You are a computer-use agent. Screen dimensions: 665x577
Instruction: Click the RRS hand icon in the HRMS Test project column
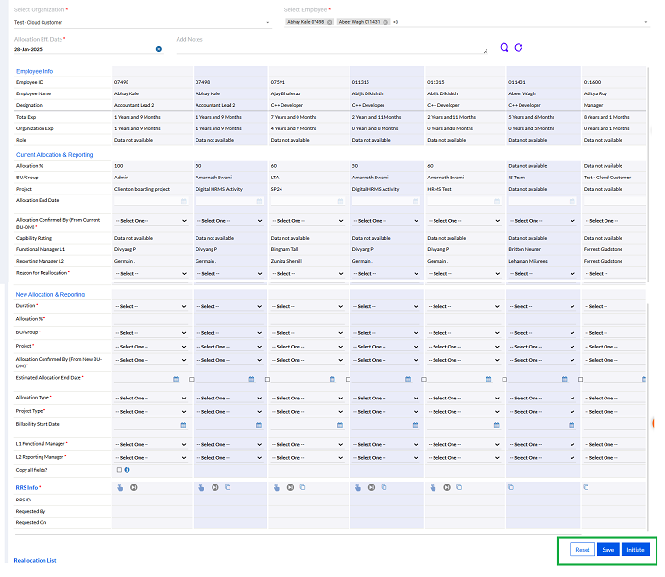pyautogui.click(x=433, y=488)
